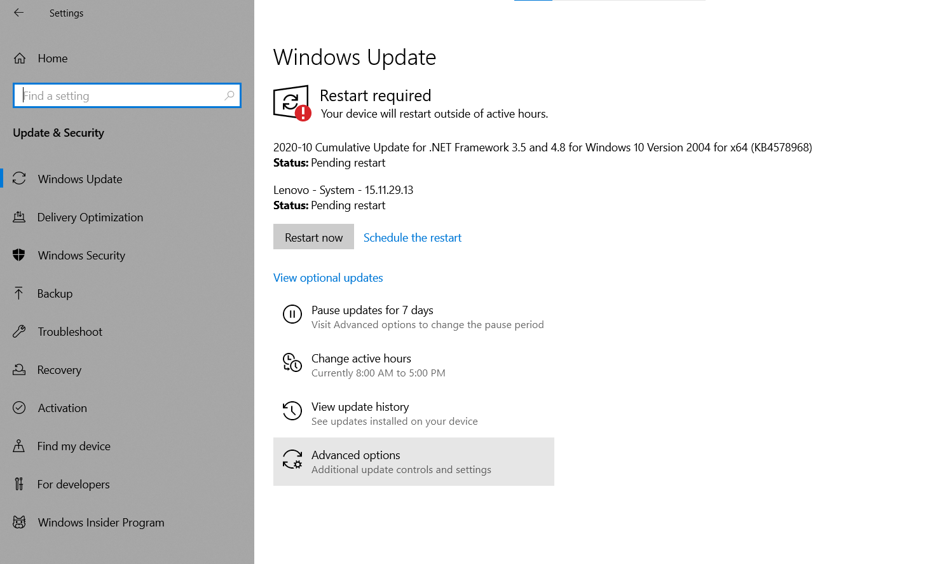This screenshot has width=937, height=564.
Task: Click the Find my device icon
Action: point(19,446)
